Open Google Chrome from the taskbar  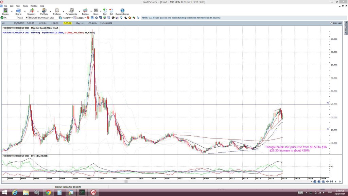(x=48, y=193)
